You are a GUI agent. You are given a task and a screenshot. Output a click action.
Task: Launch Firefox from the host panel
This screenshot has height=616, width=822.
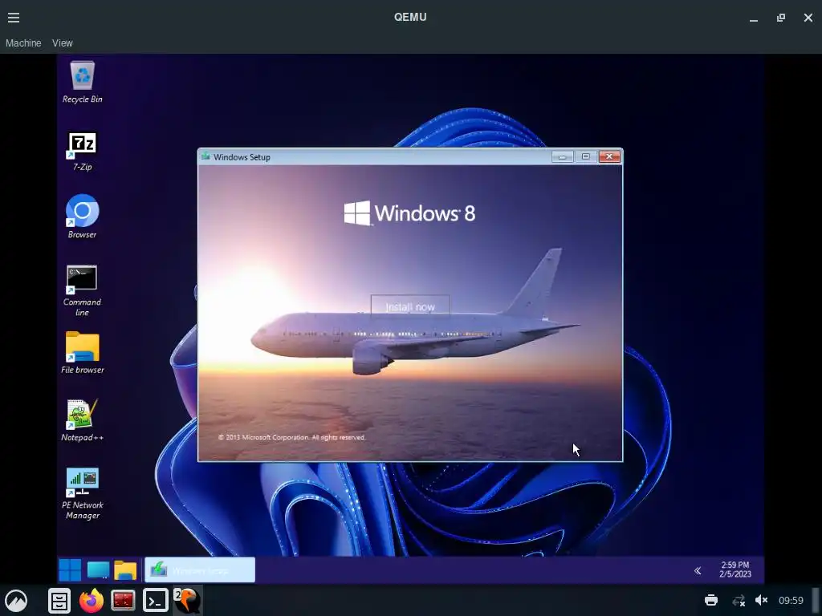92,600
